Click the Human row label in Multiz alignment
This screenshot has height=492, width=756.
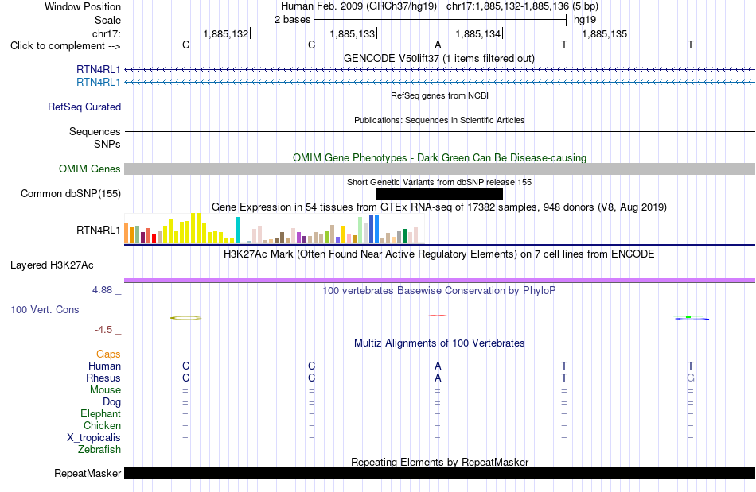(104, 366)
